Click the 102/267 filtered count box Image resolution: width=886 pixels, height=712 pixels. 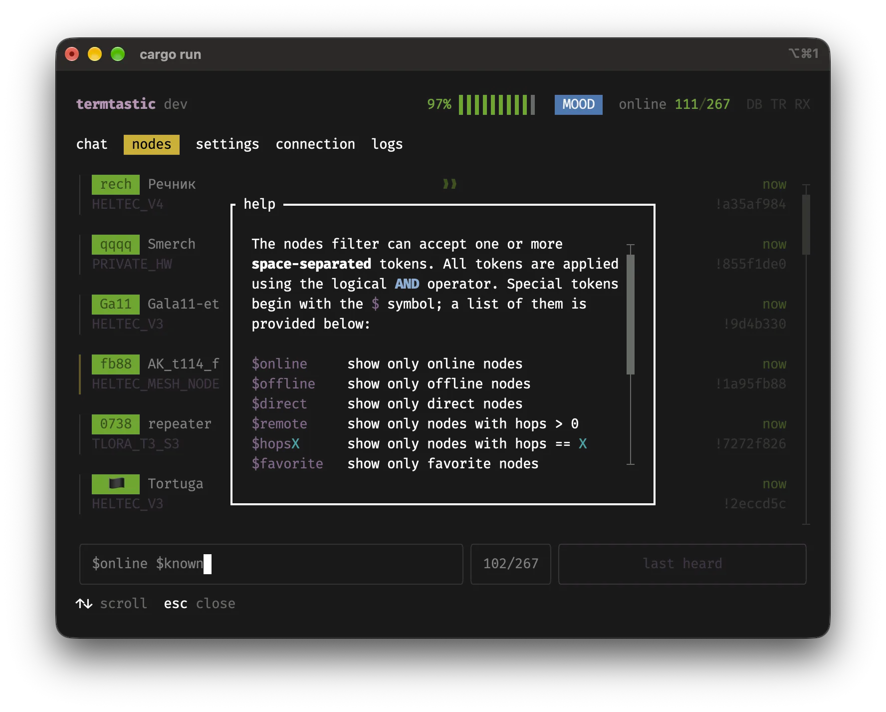click(x=511, y=564)
